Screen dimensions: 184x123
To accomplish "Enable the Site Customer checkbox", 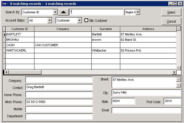I will pos(87,20).
